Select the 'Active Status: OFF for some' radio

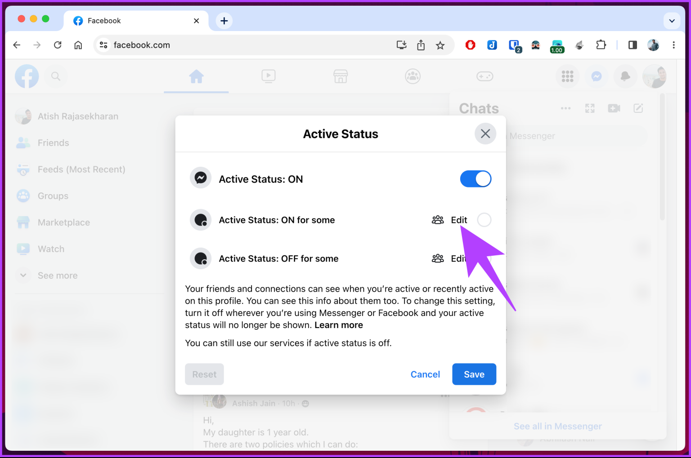click(485, 258)
